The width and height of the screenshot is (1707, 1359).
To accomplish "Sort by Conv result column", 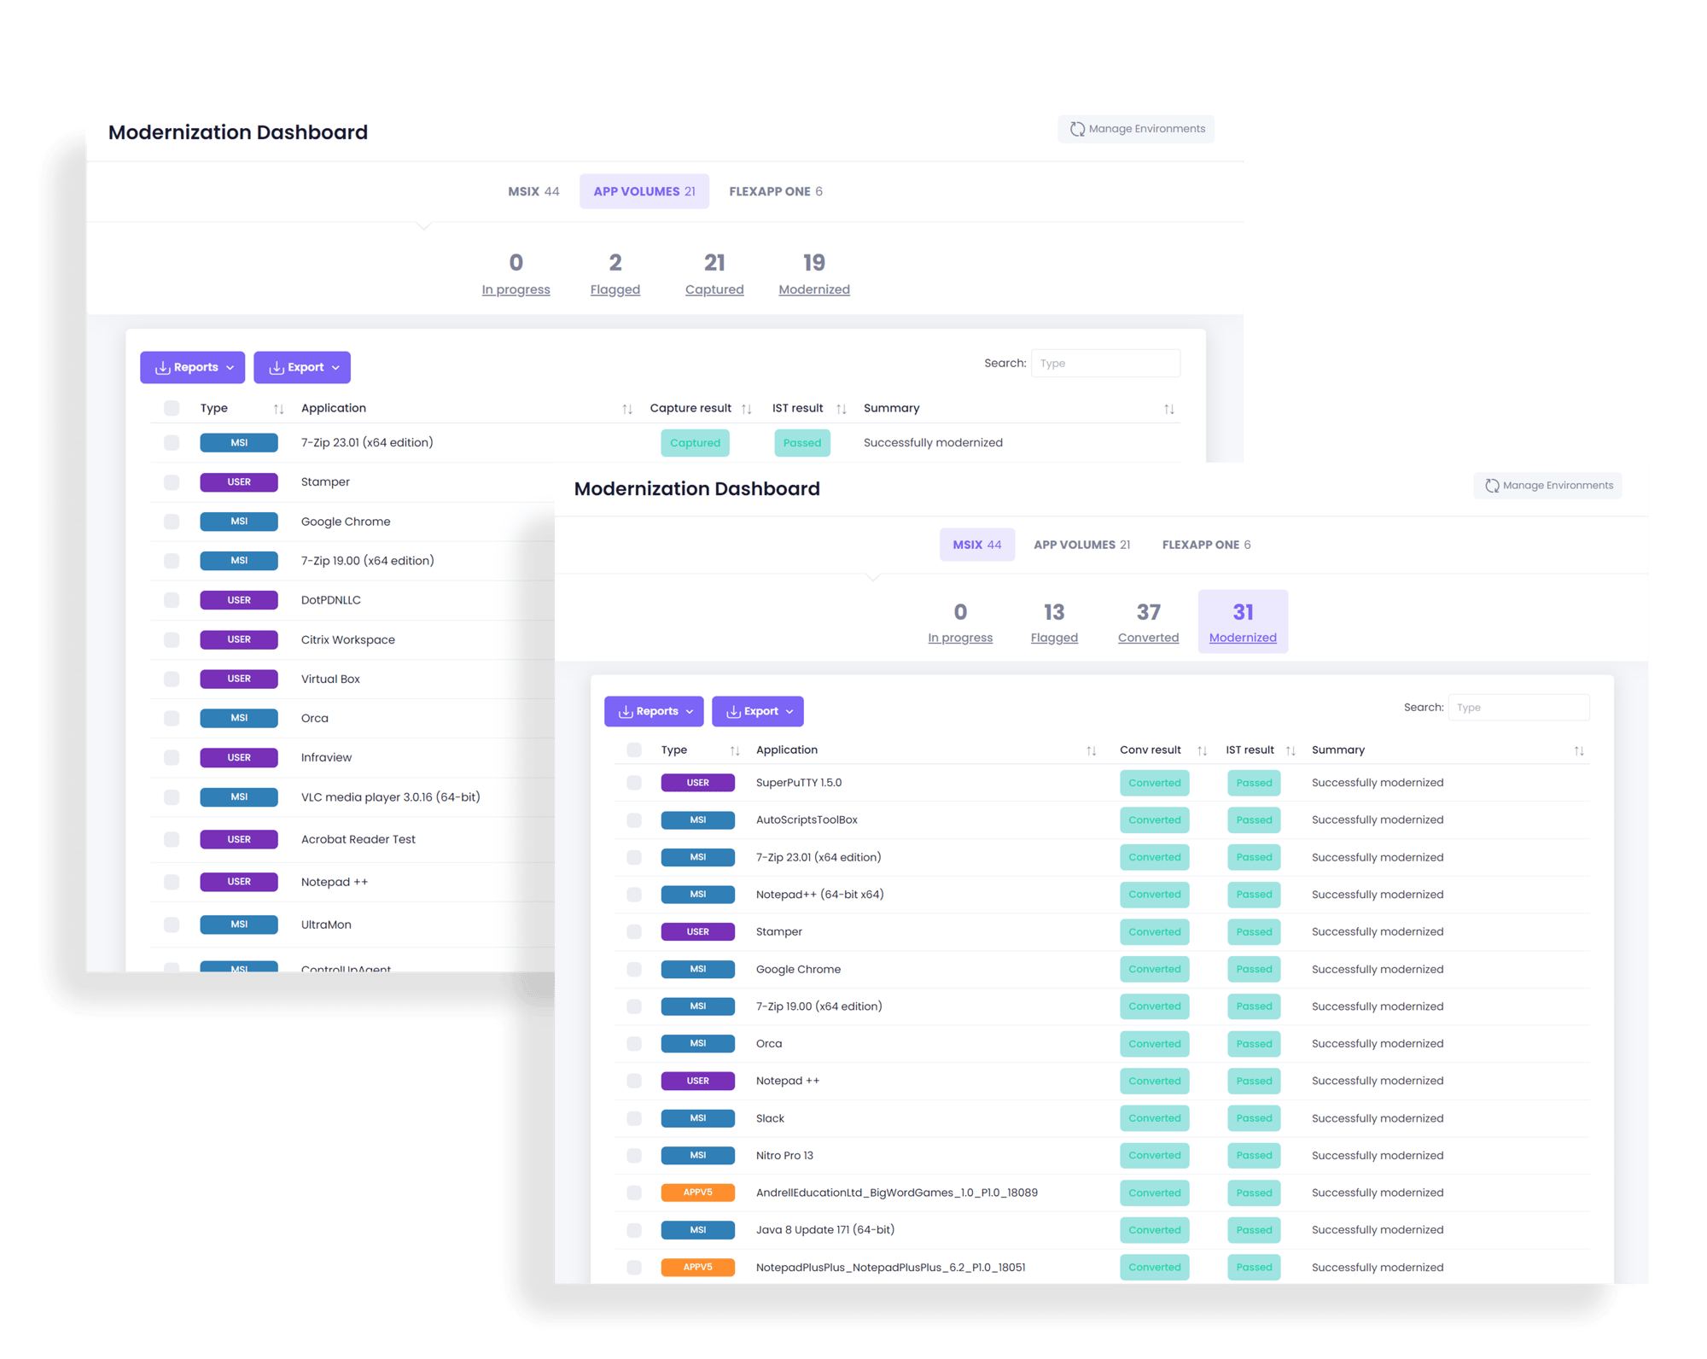I will 1203,750.
